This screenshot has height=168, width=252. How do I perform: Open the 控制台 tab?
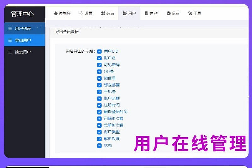click(62, 13)
